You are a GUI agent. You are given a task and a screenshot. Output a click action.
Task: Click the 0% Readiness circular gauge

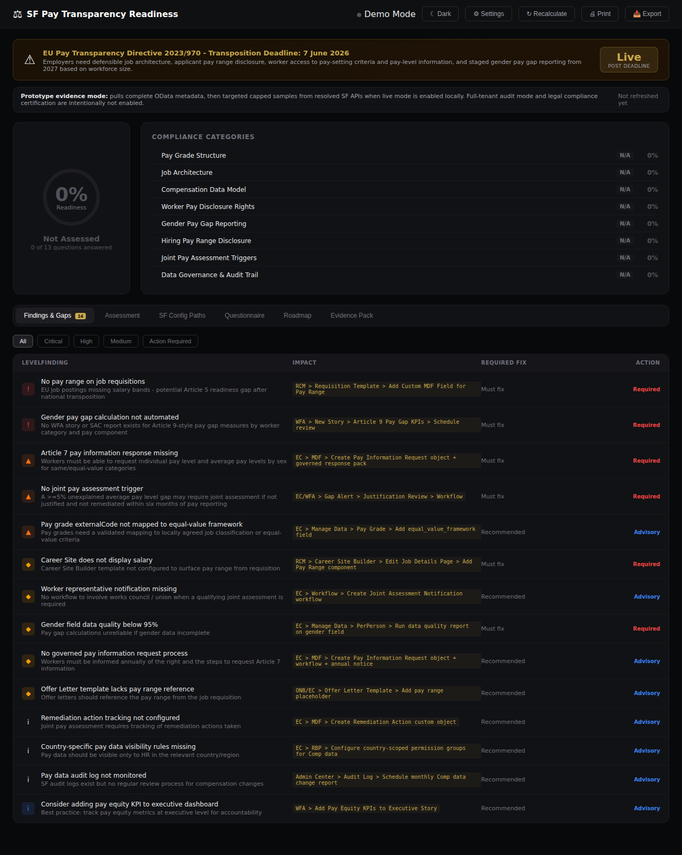[71, 197]
